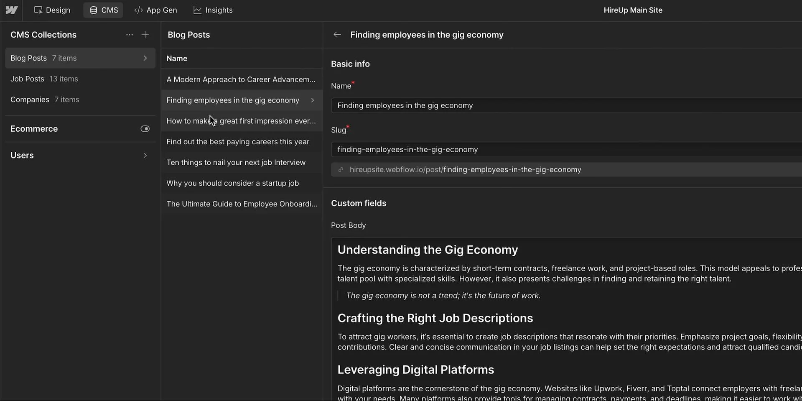The image size is (802, 401).
Task: Expand the Blog Posts collection chevron
Action: click(145, 58)
